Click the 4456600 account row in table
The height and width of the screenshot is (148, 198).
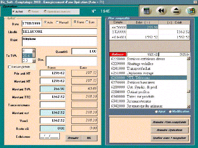[x=150, y=27]
